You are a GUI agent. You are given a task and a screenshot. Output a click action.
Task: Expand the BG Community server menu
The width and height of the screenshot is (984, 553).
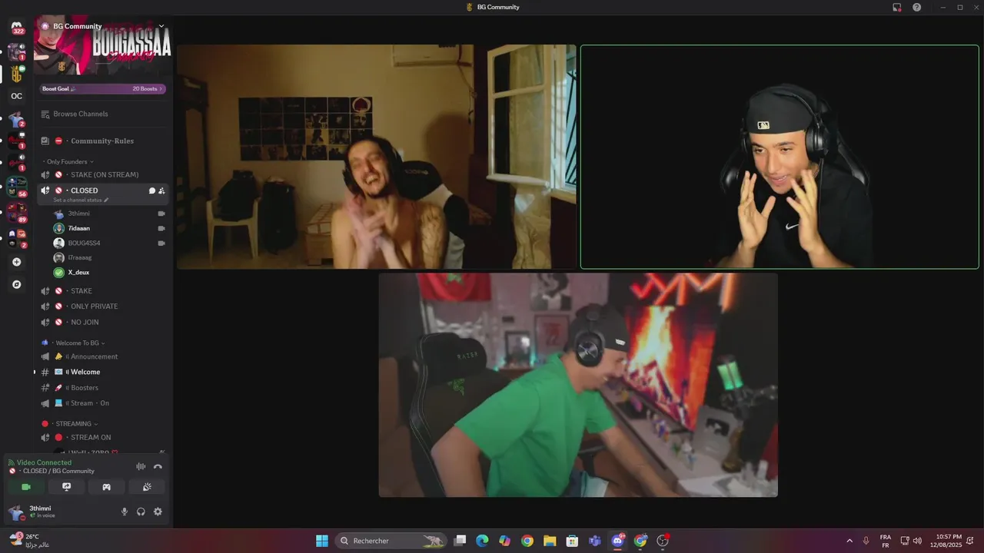tap(161, 26)
